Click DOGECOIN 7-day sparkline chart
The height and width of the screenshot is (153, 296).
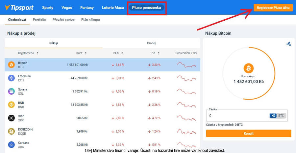(x=186, y=131)
